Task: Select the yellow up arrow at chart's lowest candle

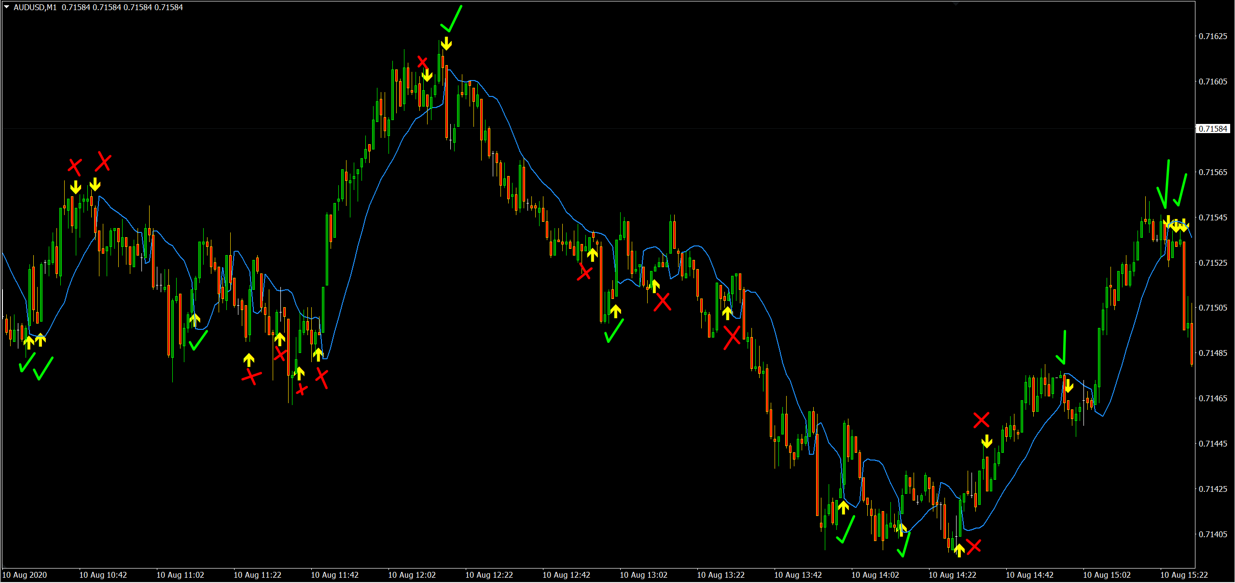Action: click(x=959, y=550)
